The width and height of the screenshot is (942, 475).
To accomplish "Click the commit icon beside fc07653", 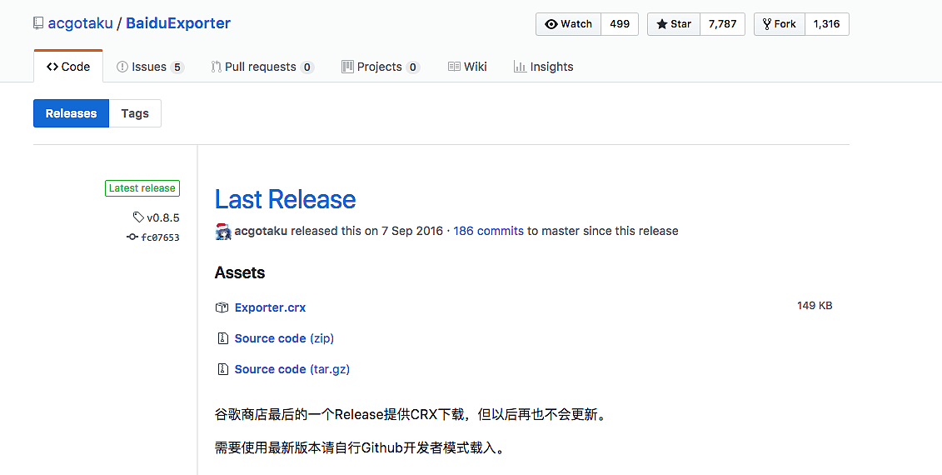I will click(132, 237).
